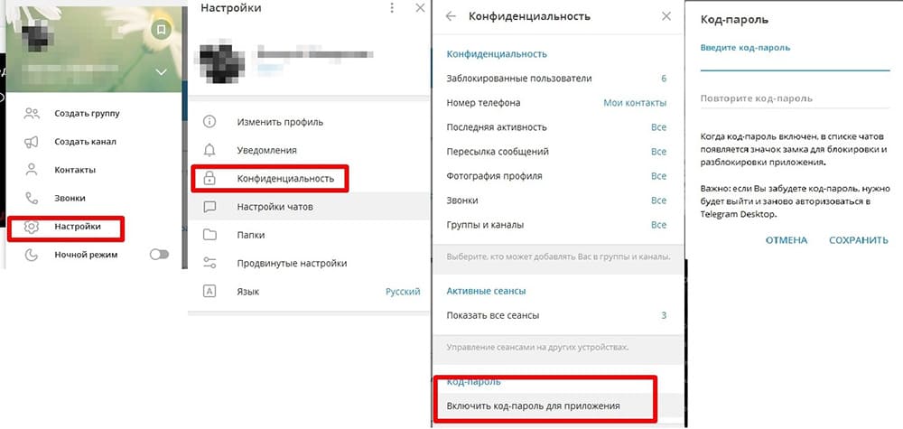Change Номер телефона visibility Мои контакты
This screenshot has width=903, height=429.
(x=635, y=103)
